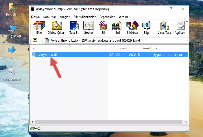The image size is (203, 137).
Task: Open the Sık Kullanılanlar menu
Action: tap(84, 17)
